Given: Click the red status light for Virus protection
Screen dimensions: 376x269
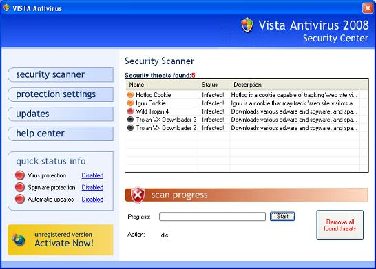Looking at the screenshot, I should (20, 175).
